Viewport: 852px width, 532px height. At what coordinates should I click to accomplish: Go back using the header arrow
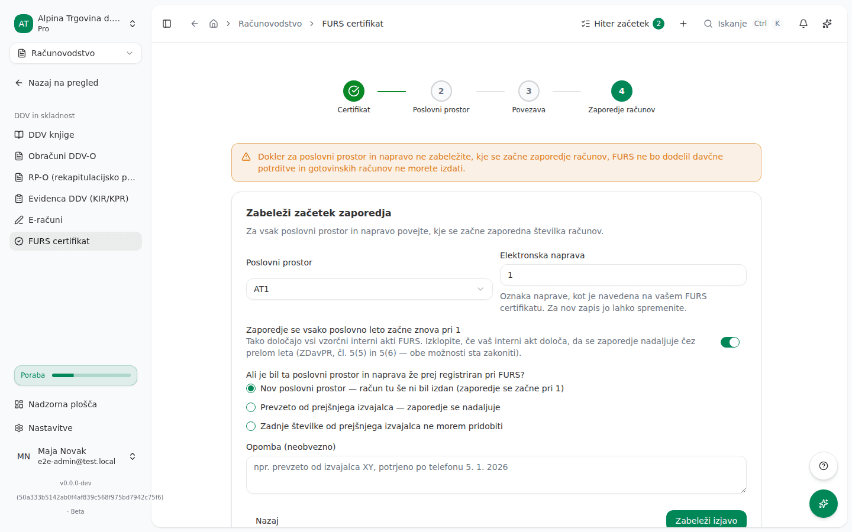[x=194, y=24]
